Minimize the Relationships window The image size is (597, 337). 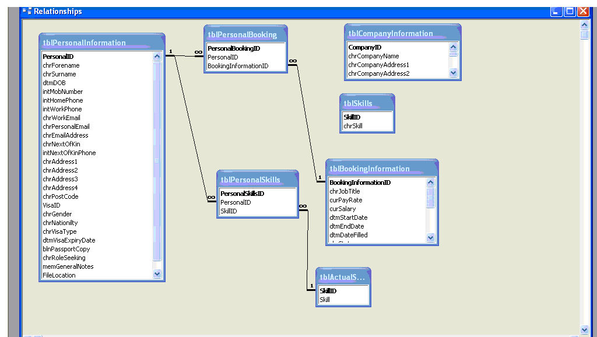click(x=556, y=11)
